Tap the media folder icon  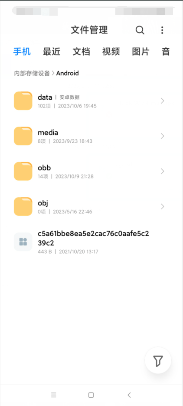tap(23, 136)
